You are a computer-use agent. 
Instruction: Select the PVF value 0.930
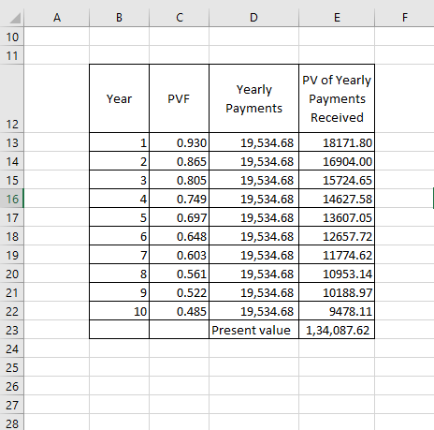(179, 142)
